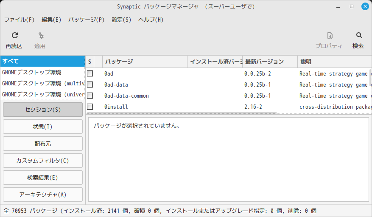The image size is (372, 217).
Task: Select the 0ad-data package name
Action: point(116,85)
